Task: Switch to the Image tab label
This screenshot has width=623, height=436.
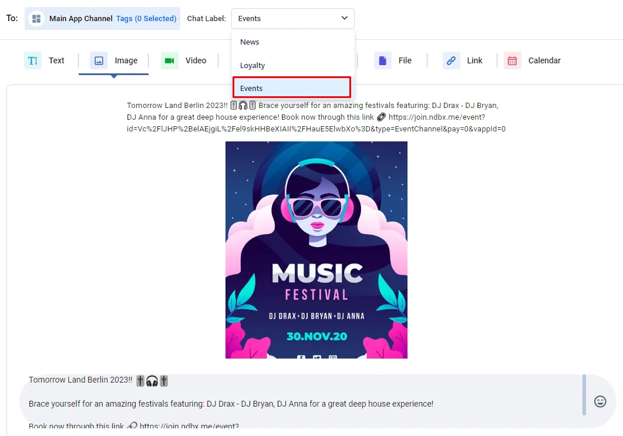Action: click(x=126, y=61)
